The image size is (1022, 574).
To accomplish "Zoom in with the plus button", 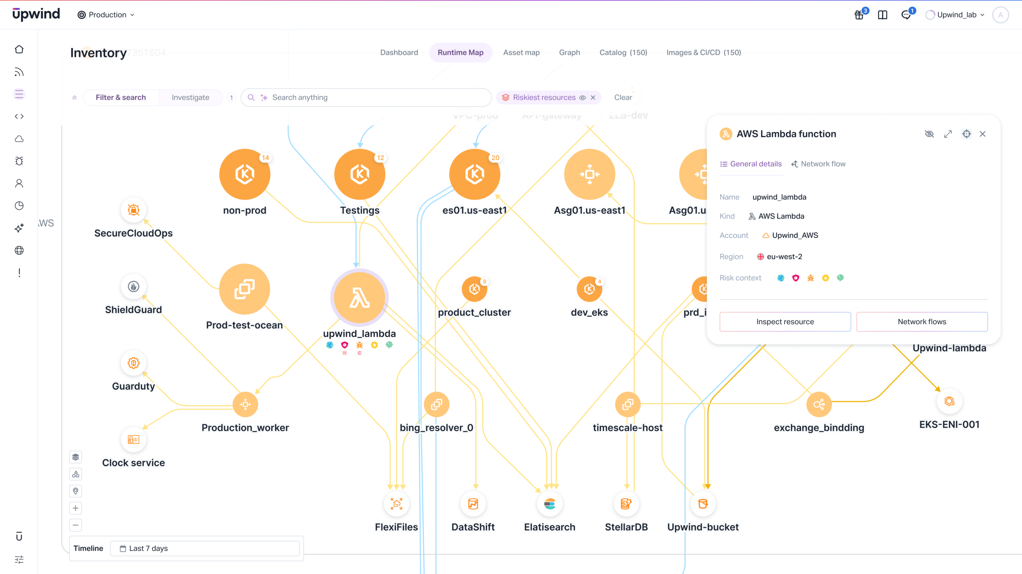I will pyautogui.click(x=75, y=508).
